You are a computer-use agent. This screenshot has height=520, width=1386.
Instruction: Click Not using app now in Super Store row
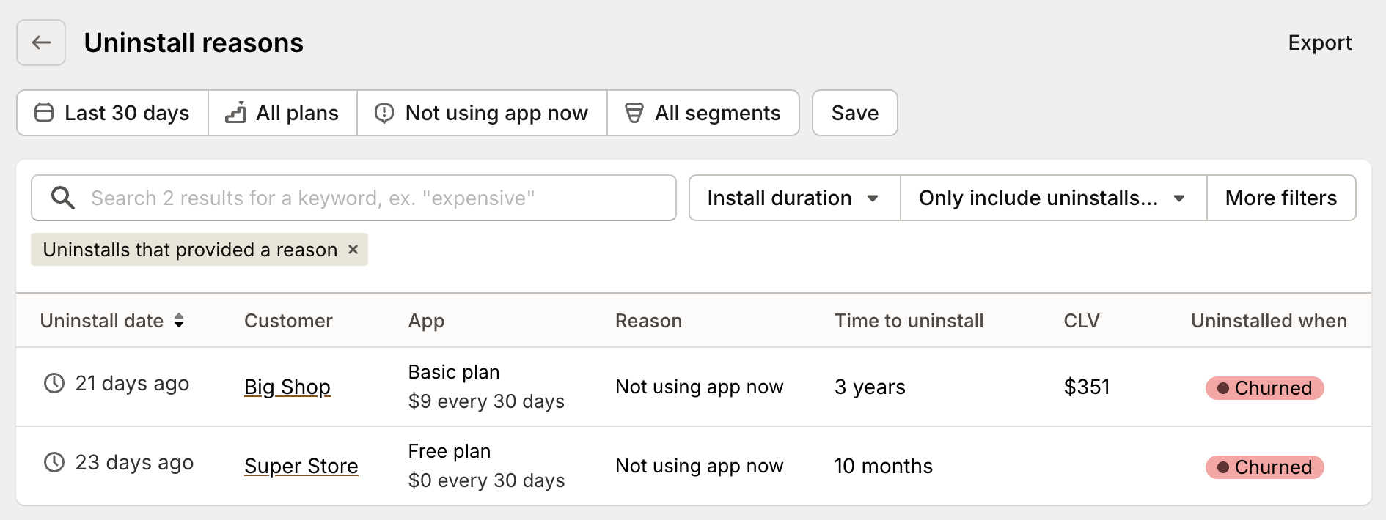pos(700,466)
